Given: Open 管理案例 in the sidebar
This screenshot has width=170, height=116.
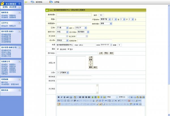Looking at the screenshot, I should 12,70.
